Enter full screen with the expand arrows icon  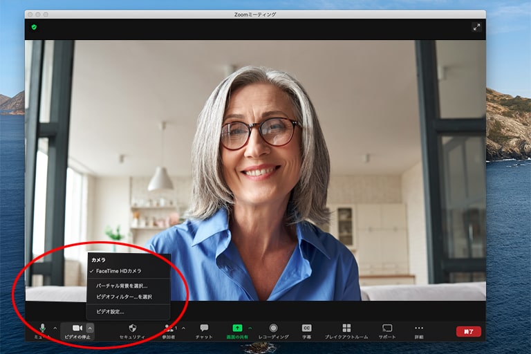point(477,27)
